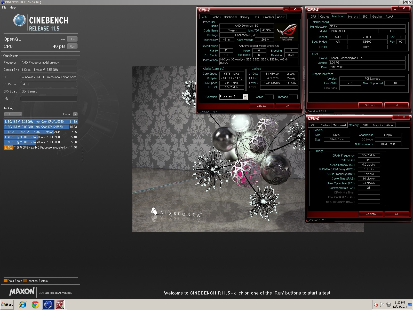The width and height of the screenshot is (413, 310).
Task: Open Caches tab in Memory CPU-Z window
Action: click(x=325, y=125)
